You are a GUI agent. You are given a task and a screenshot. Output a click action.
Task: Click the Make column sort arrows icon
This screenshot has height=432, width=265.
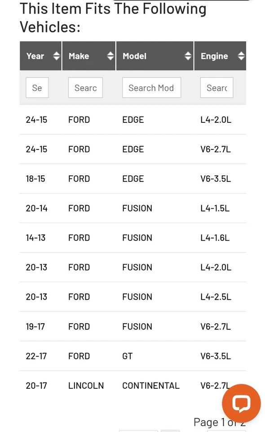tap(110, 56)
